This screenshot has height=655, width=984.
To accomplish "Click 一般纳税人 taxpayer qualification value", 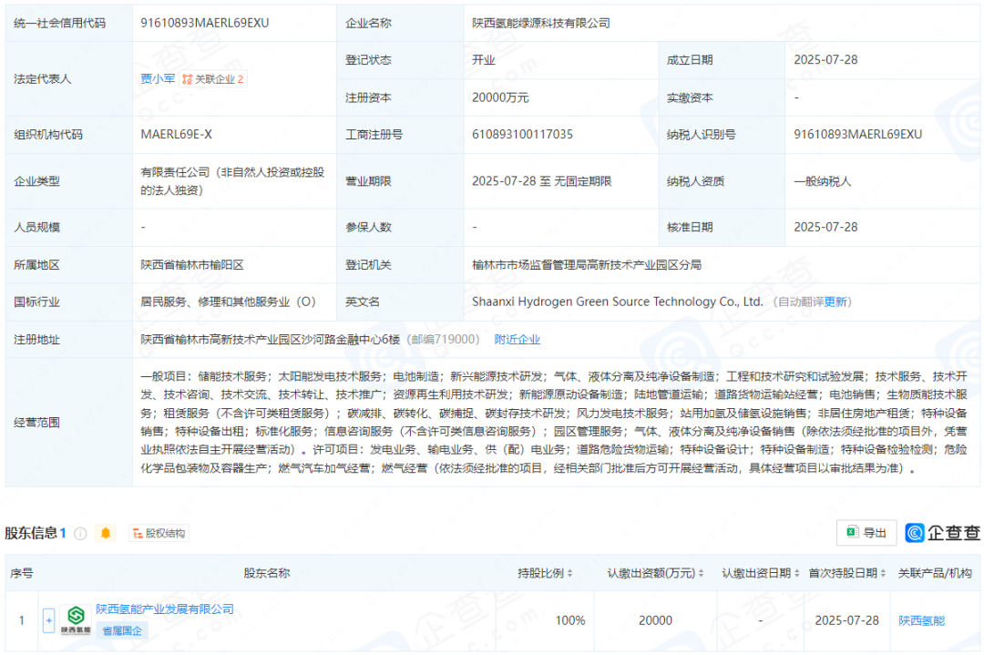I will tap(822, 181).
